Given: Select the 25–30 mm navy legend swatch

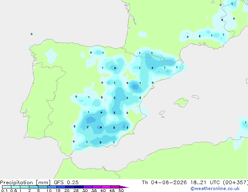Looking at the screenshot, I should click(79, 187).
